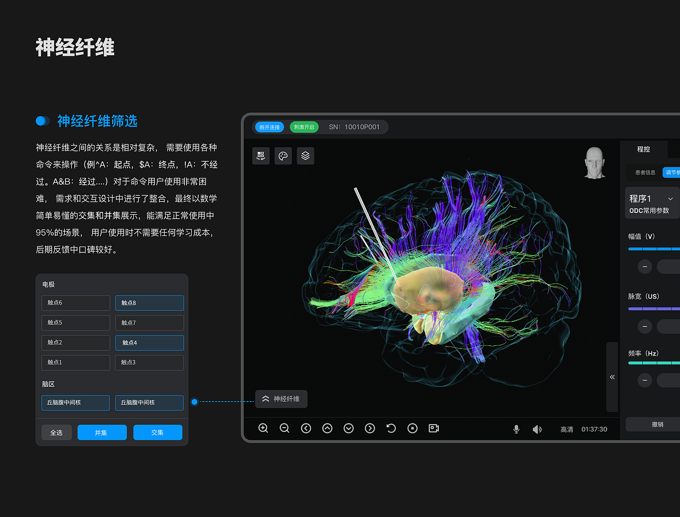Rotate view right with the right-arrow circle icon
This screenshot has height=517, width=680.
click(x=370, y=428)
